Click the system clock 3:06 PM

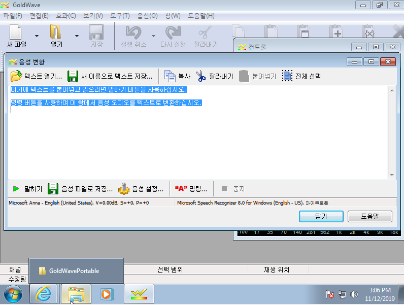(x=380, y=290)
